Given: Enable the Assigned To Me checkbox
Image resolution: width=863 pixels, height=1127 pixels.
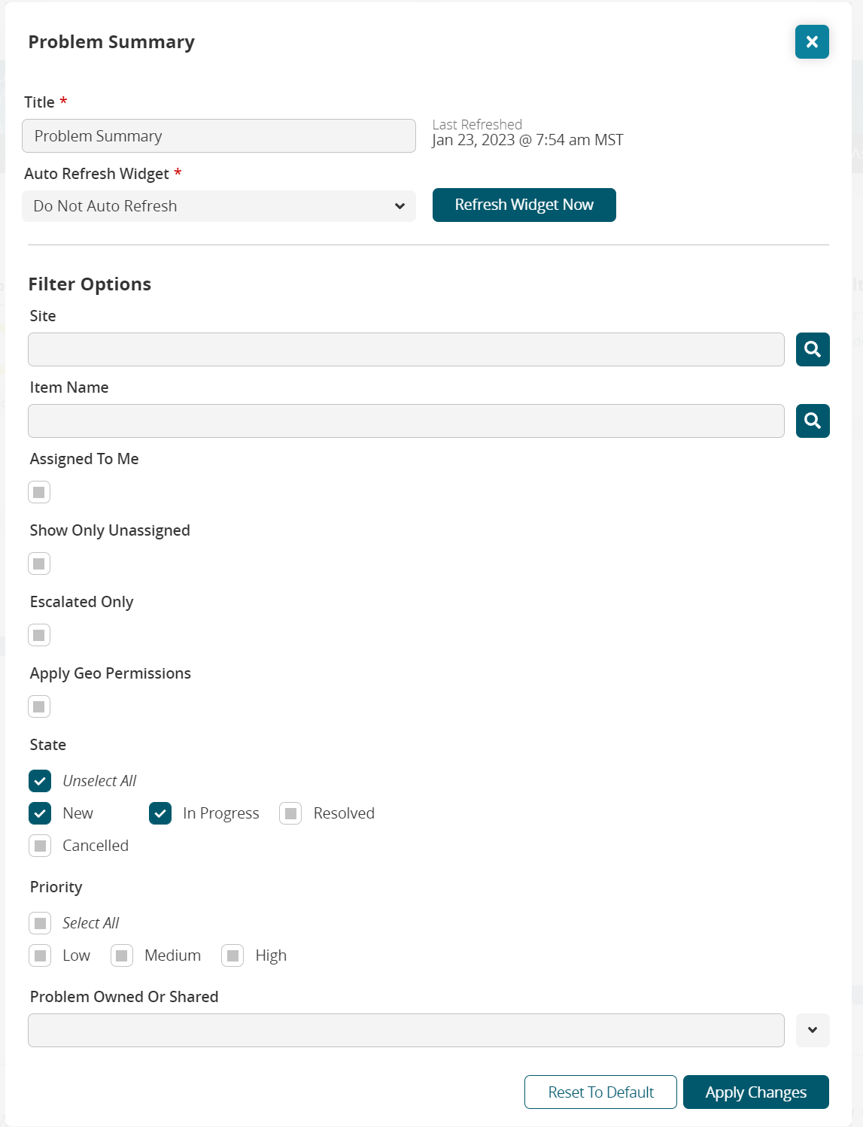Looking at the screenshot, I should click(x=39, y=493).
